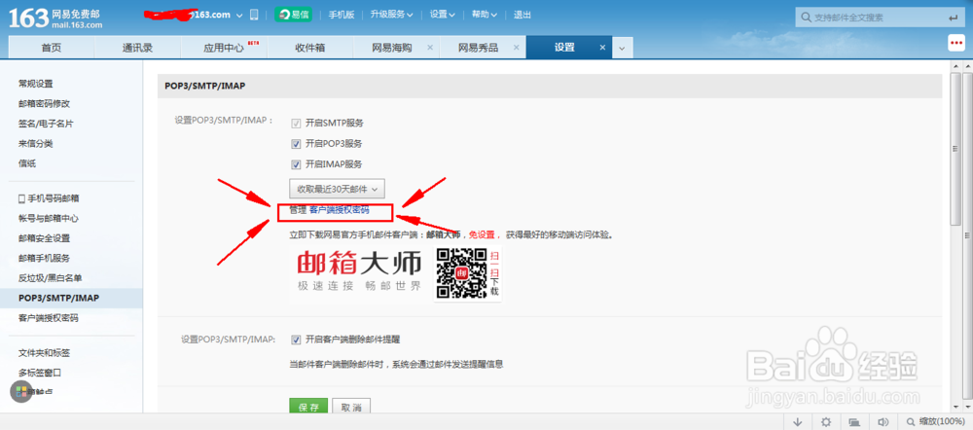Open the account dropdown arrow beside 163.com
Image resolution: width=973 pixels, height=430 pixels.
239,16
